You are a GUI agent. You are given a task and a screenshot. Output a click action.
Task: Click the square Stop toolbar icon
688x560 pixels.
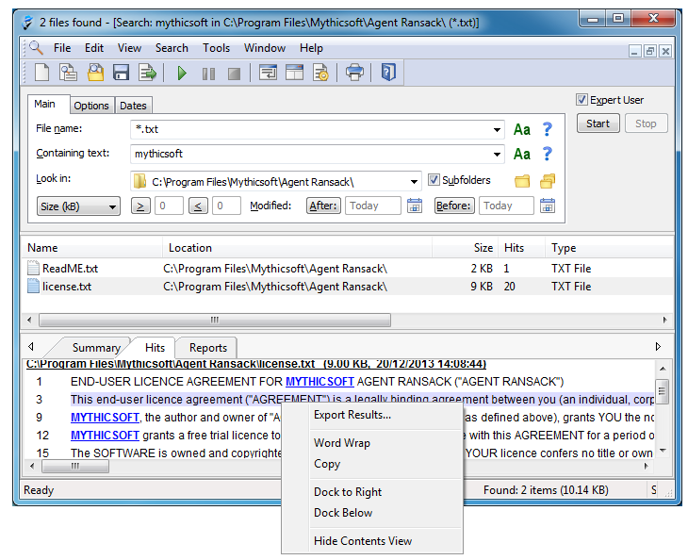235,74
